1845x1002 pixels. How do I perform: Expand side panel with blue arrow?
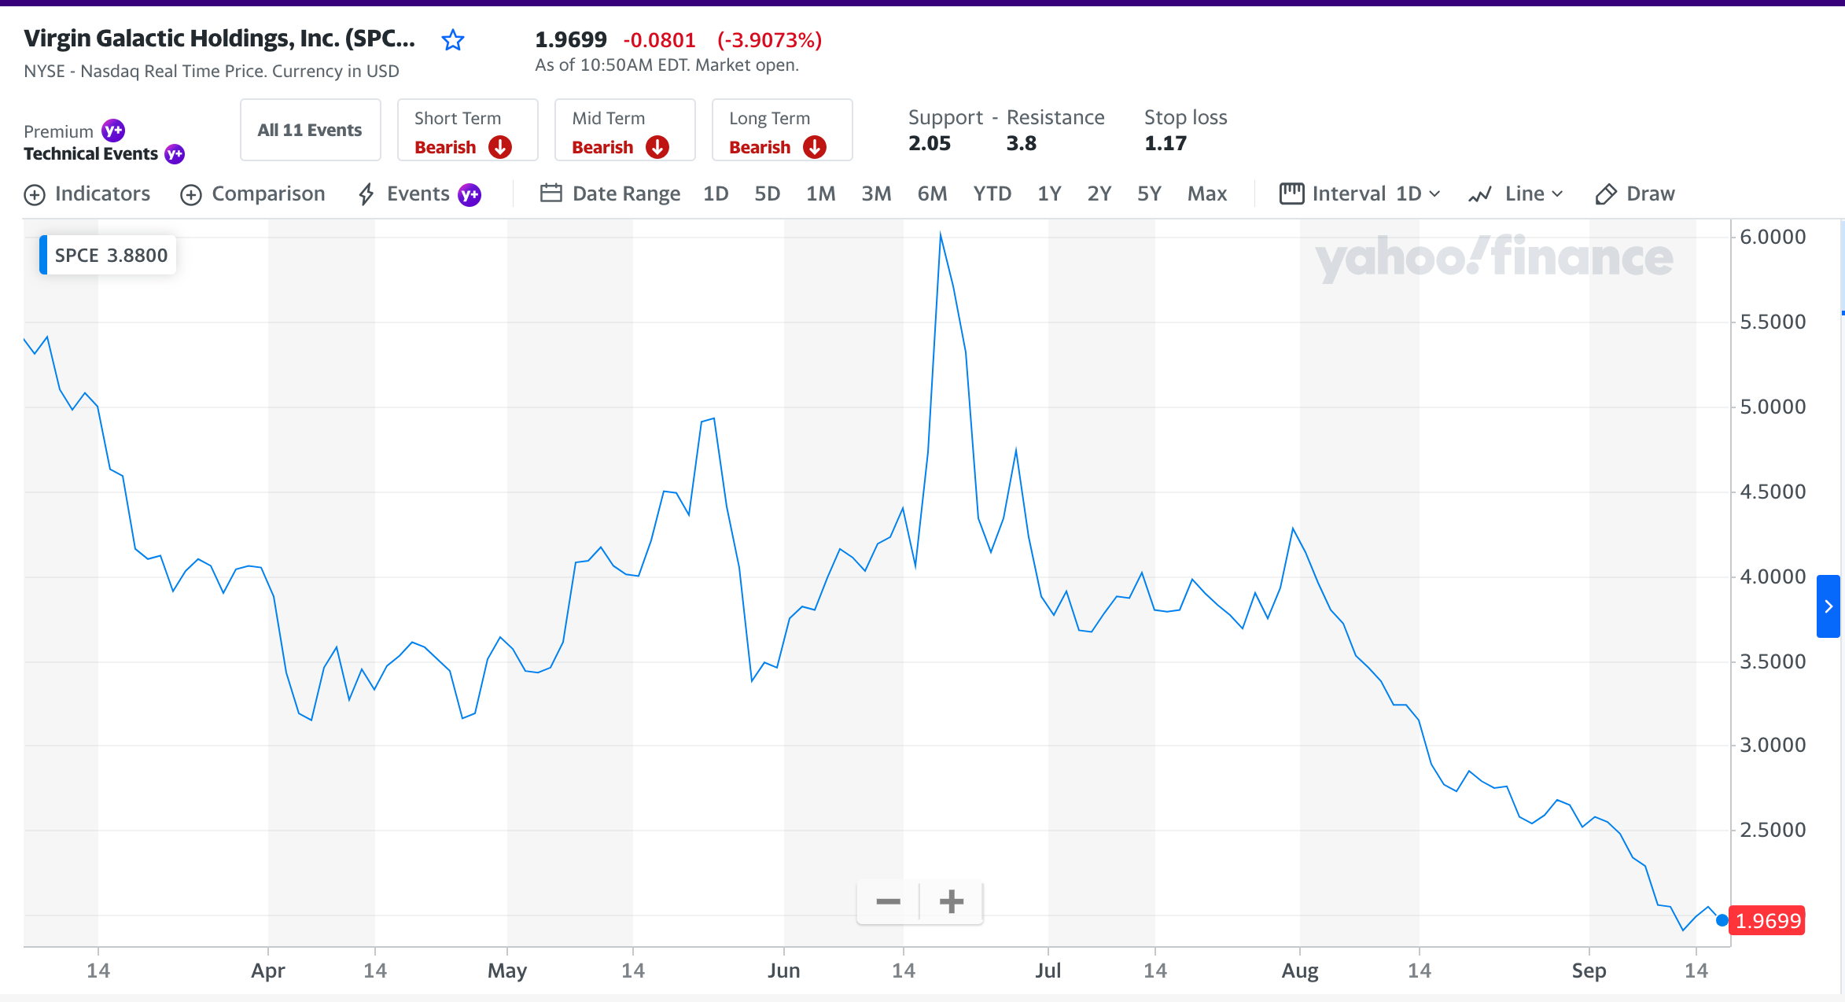point(1828,606)
